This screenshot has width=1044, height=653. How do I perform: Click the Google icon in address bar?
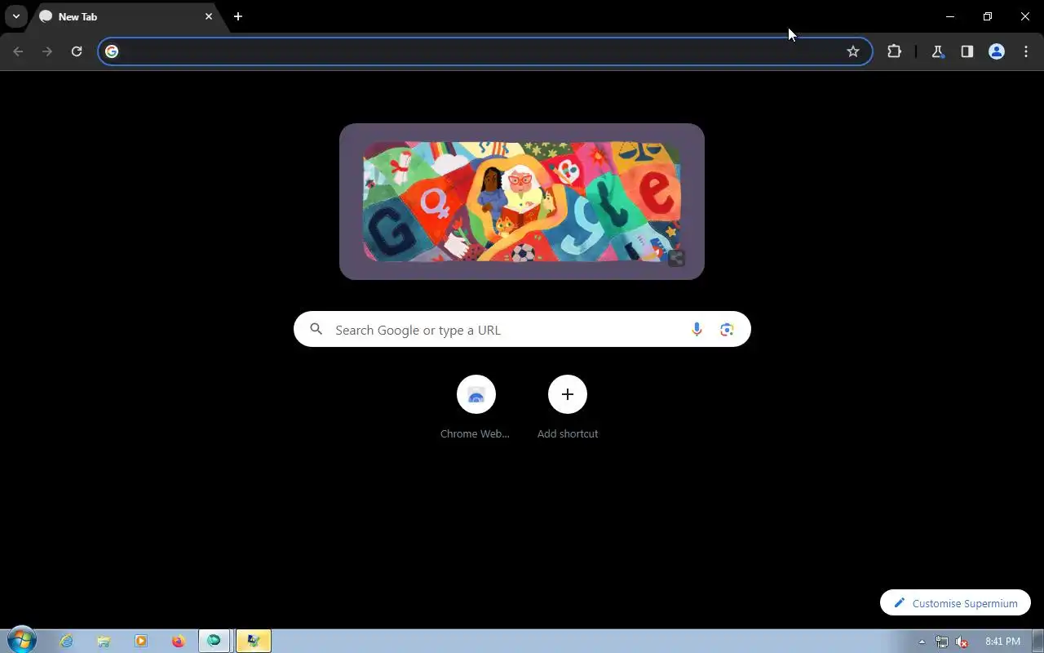pyautogui.click(x=112, y=51)
